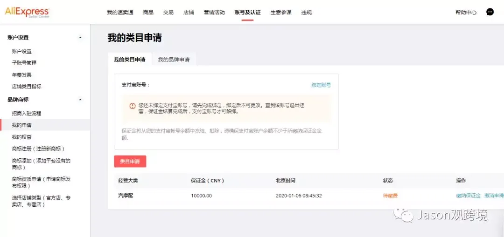
Task: Open 我的速卖通 in top navigation
Action: point(120,13)
